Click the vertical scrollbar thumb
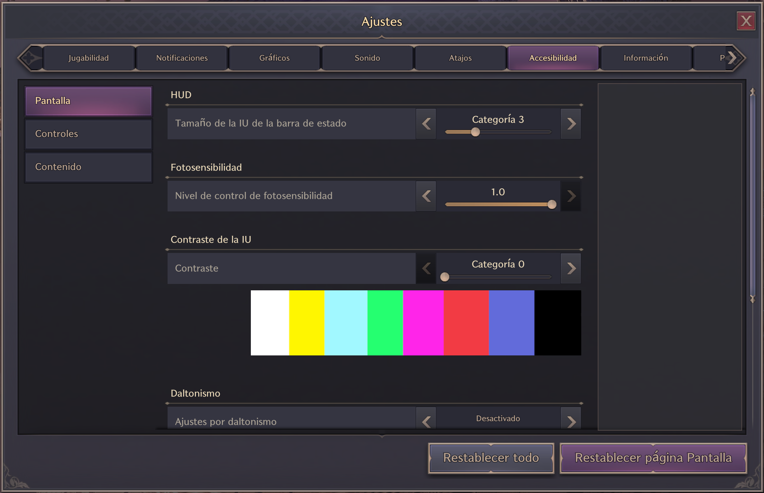 point(753,196)
